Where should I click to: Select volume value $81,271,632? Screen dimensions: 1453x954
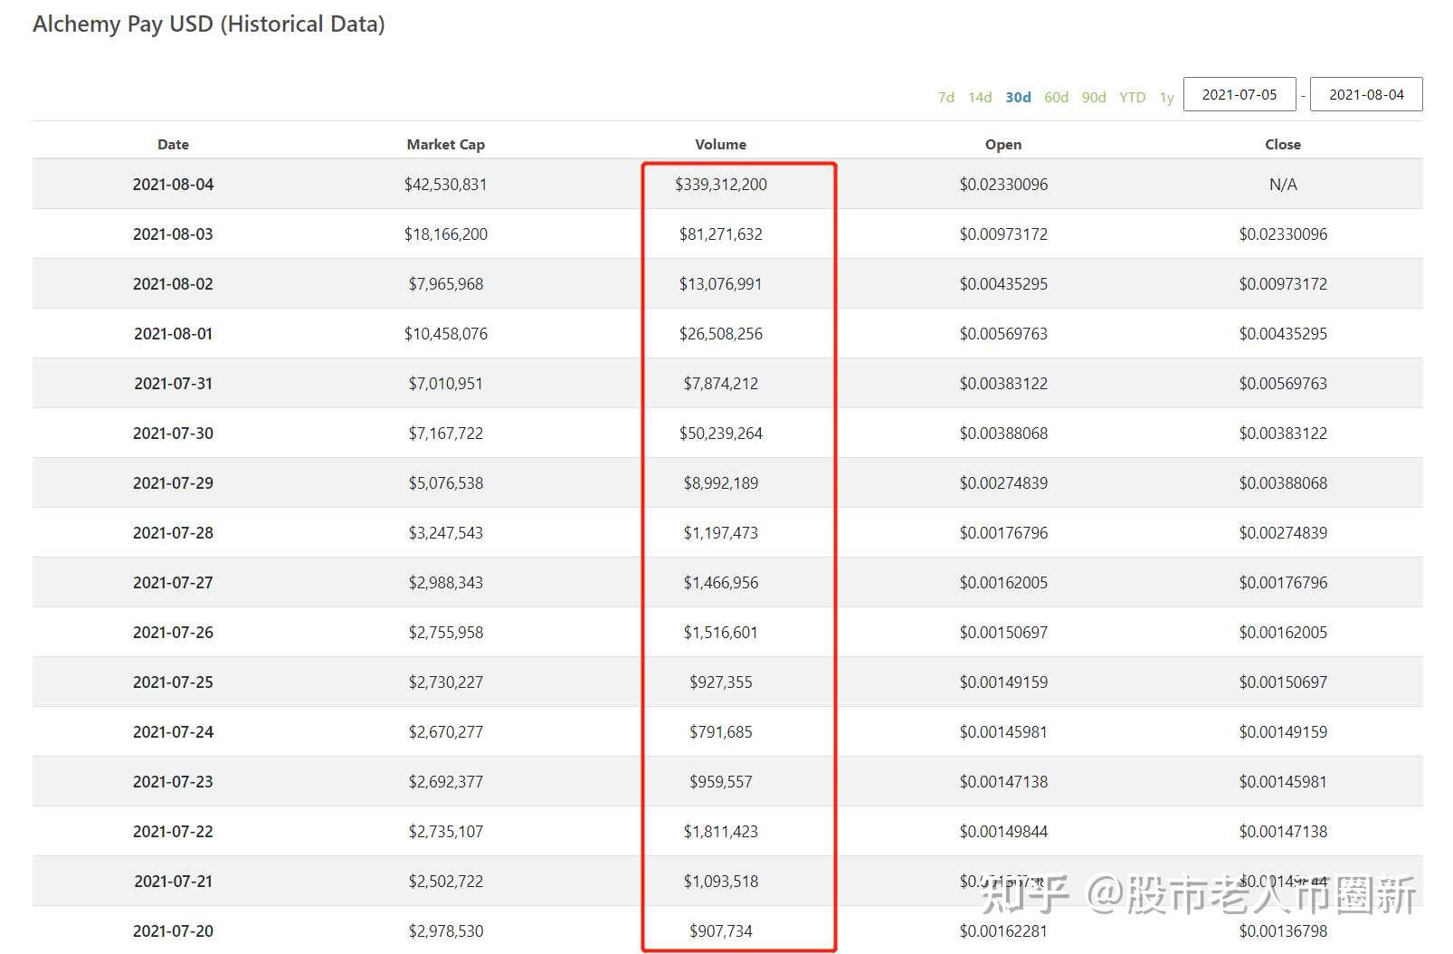(720, 234)
